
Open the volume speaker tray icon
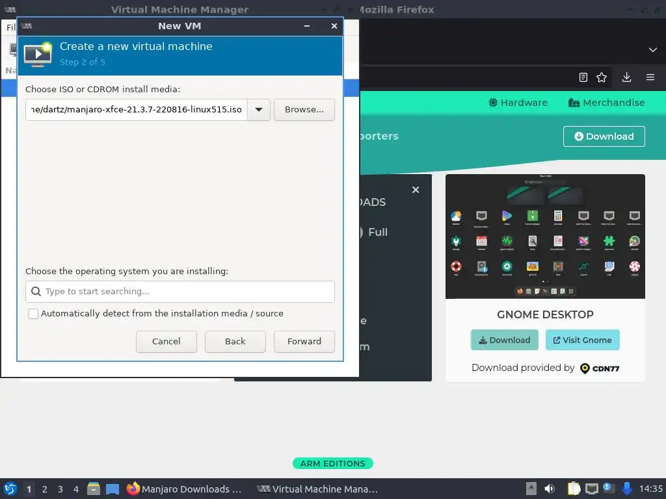(550, 489)
